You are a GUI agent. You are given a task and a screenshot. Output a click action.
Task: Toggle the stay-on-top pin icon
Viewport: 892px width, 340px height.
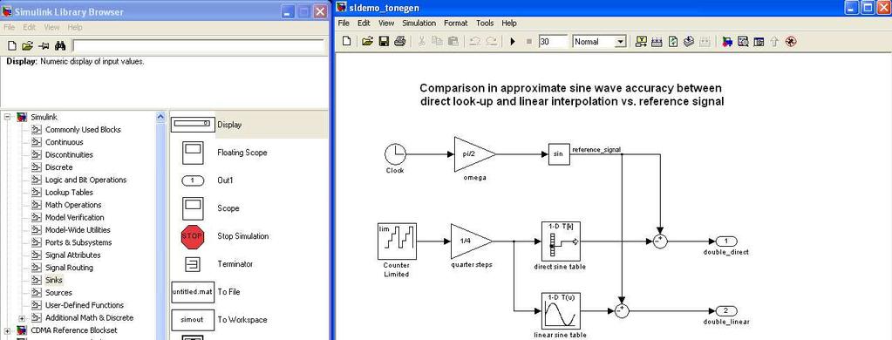pyautogui.click(x=44, y=46)
